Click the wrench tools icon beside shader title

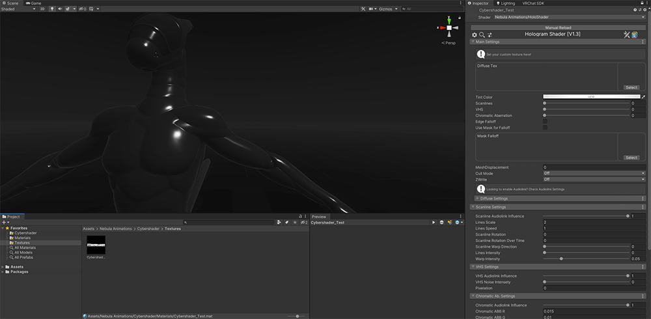(x=626, y=35)
